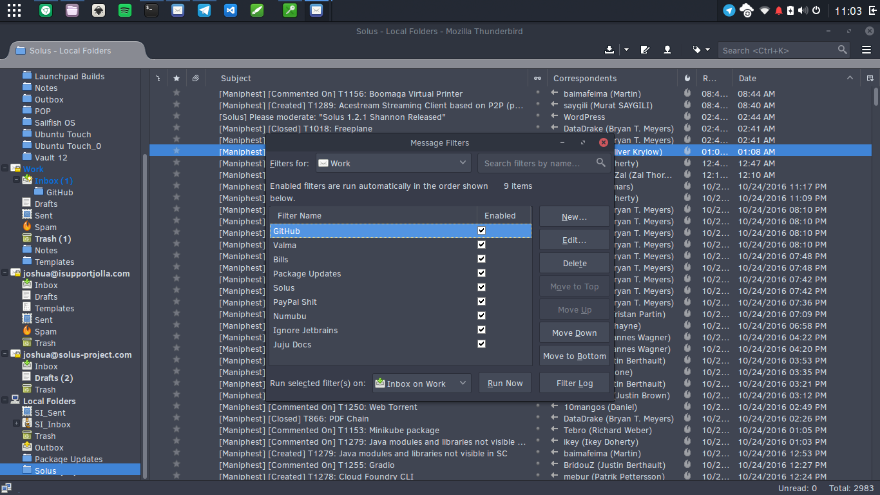Collapse the Work account tree

(x=5, y=169)
